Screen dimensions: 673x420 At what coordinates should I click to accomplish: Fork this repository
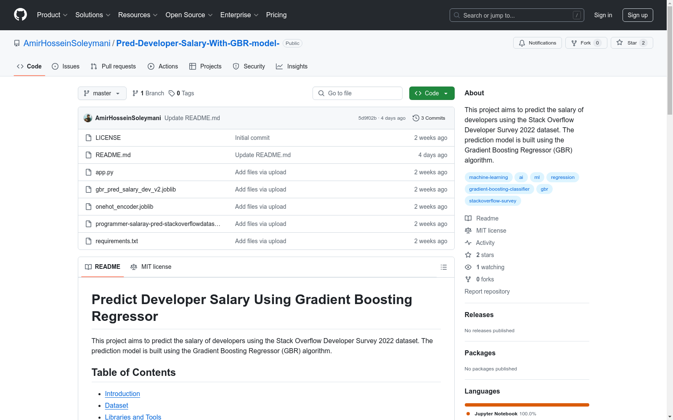pyautogui.click(x=586, y=43)
